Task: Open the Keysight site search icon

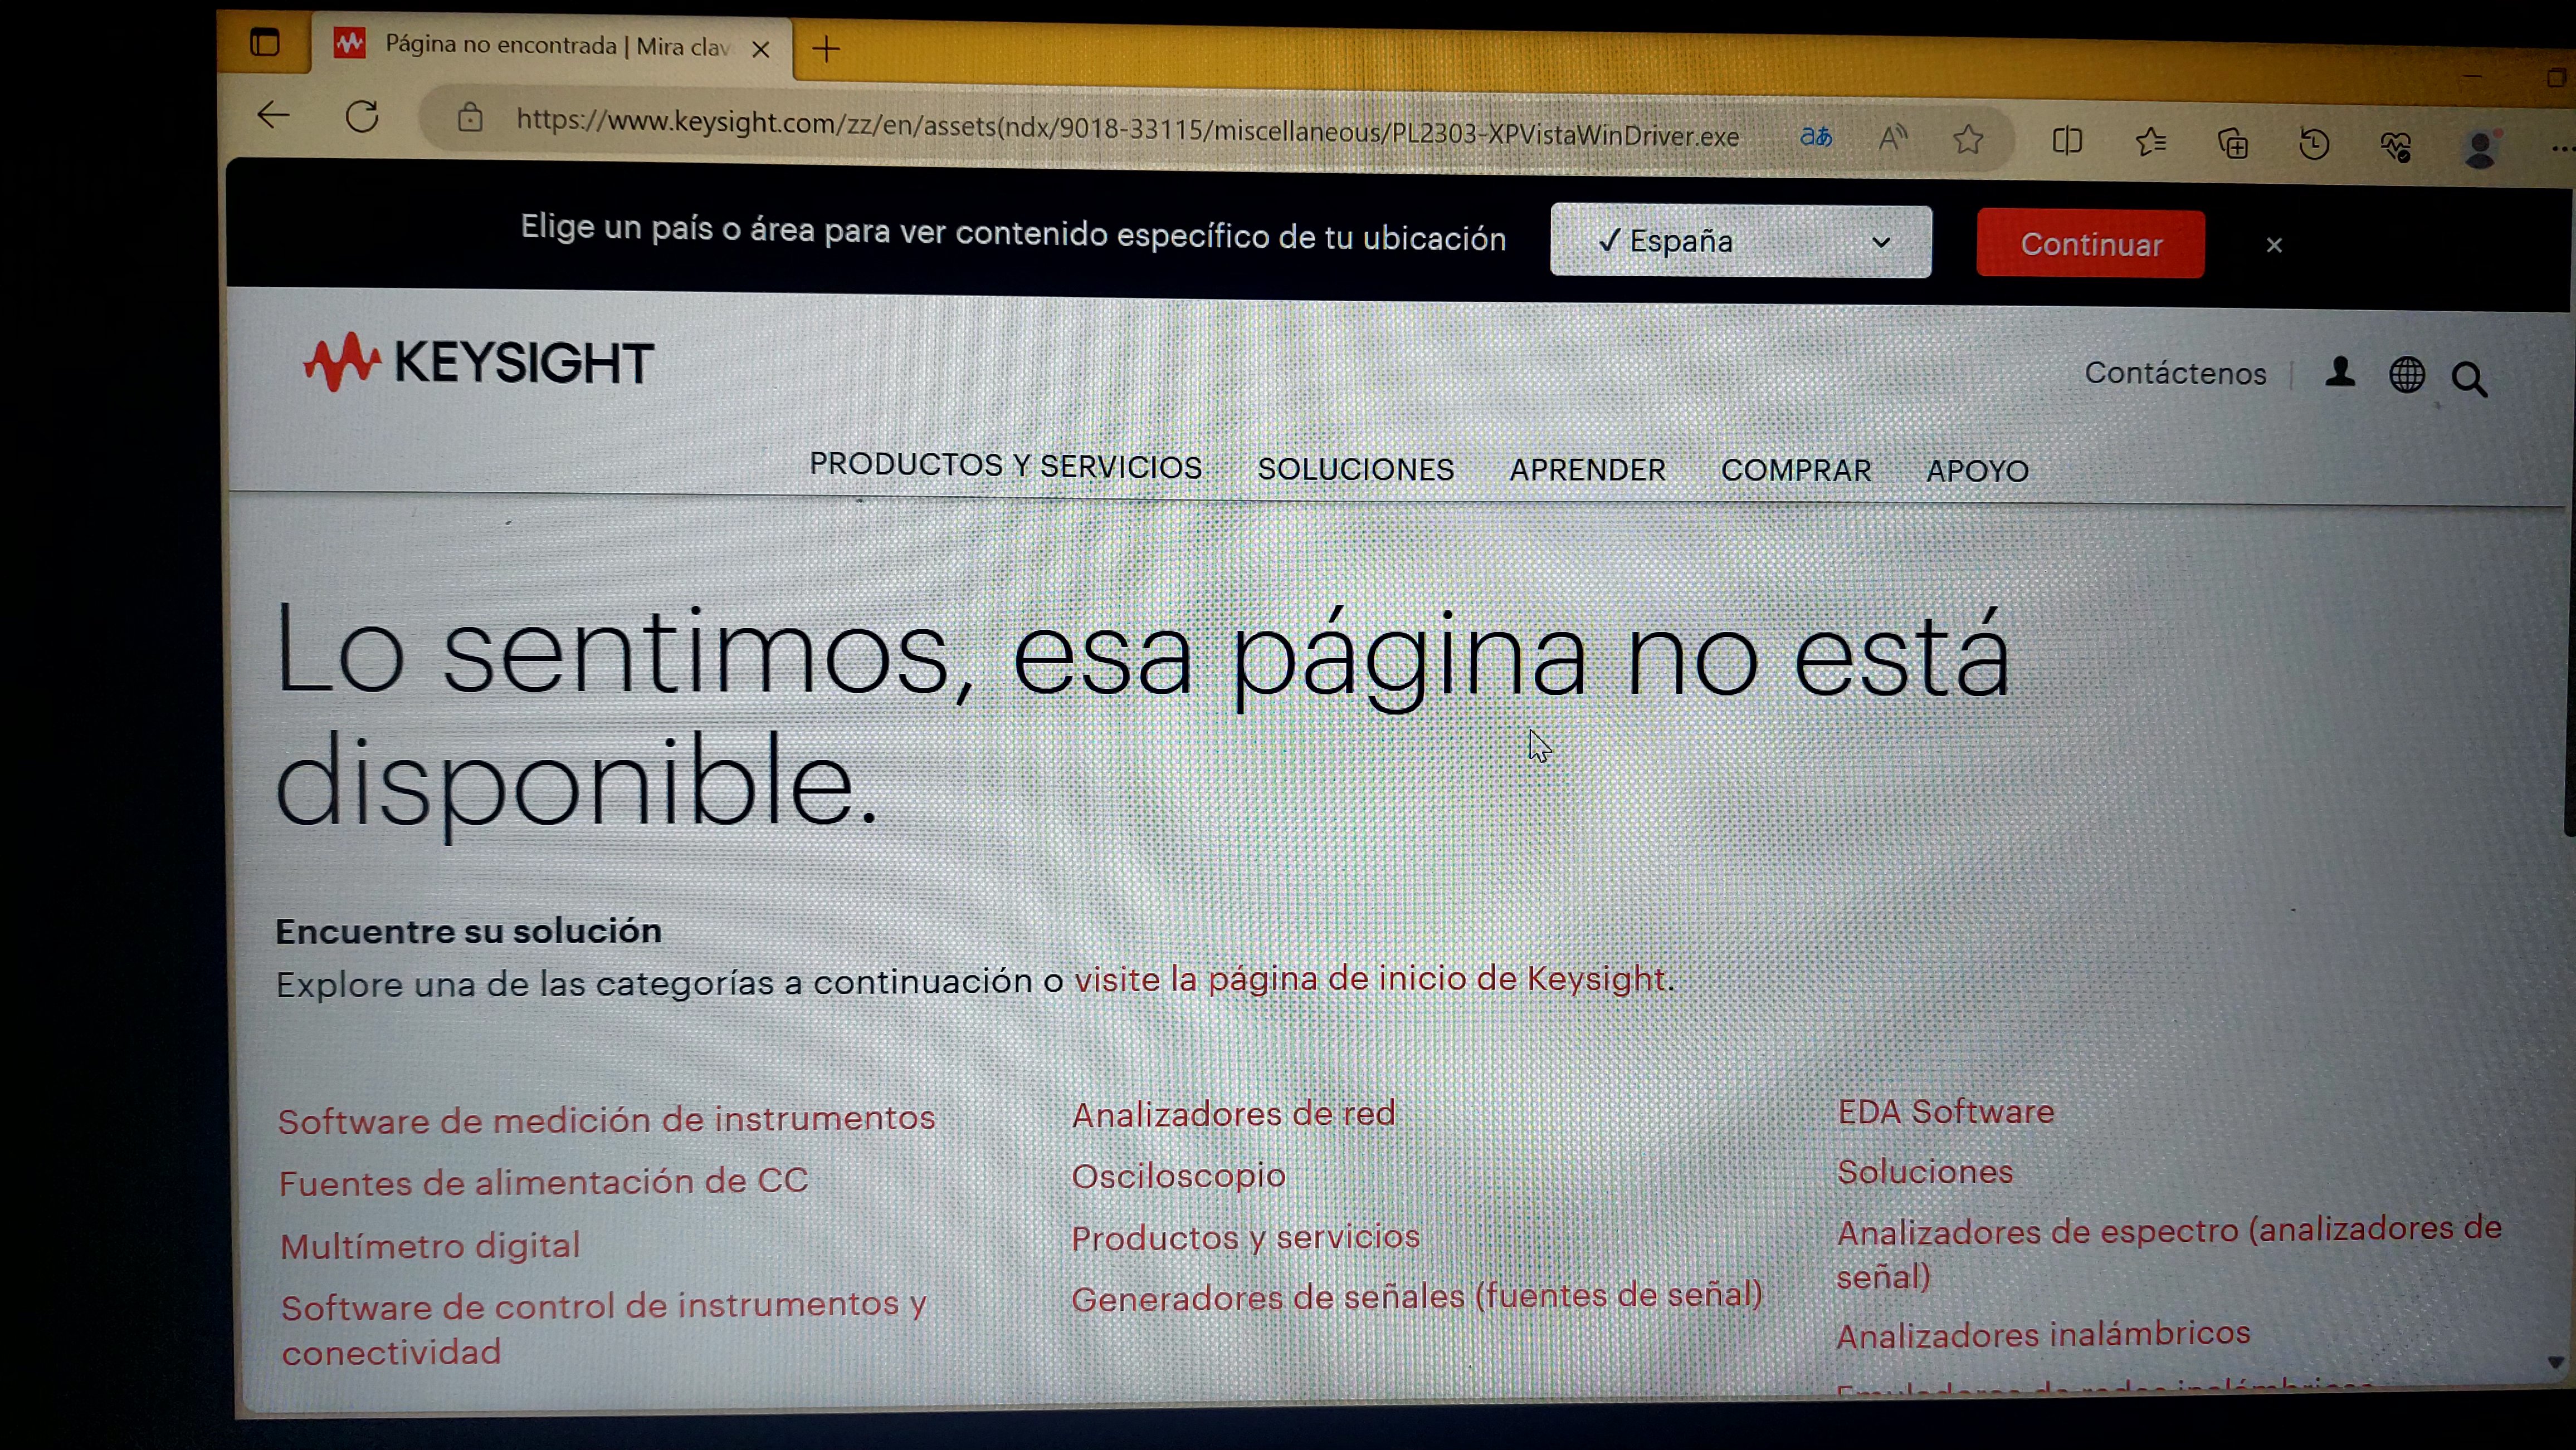Action: [2470, 379]
